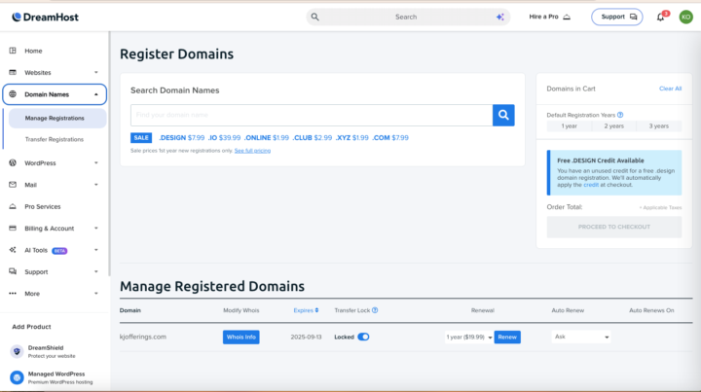The image size is (701, 392).
Task: Collapse the Domain Names menu chevron
Action: (96, 94)
